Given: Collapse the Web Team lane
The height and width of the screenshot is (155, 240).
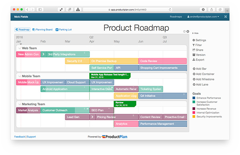Looking at the screenshot, I should pyautogui.click(x=20, y=48).
